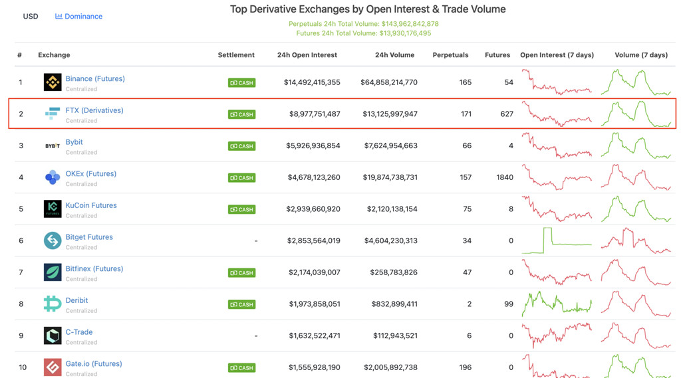Screen dimensions: 681x378
Task: Open the Binance (Futures) exchange link
Action: (95, 78)
